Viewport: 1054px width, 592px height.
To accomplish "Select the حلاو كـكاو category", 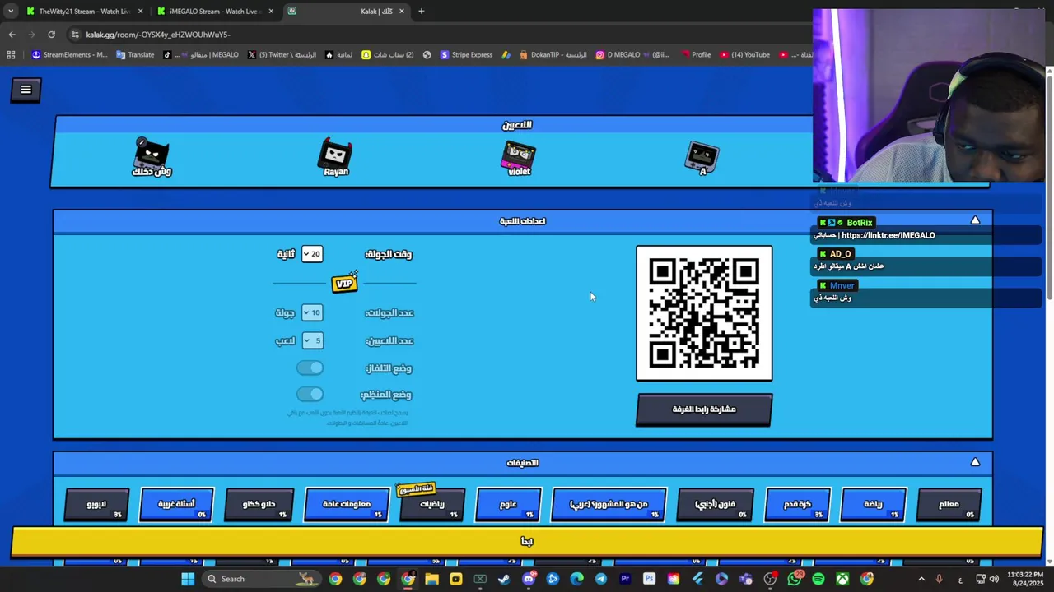I will point(259,505).
